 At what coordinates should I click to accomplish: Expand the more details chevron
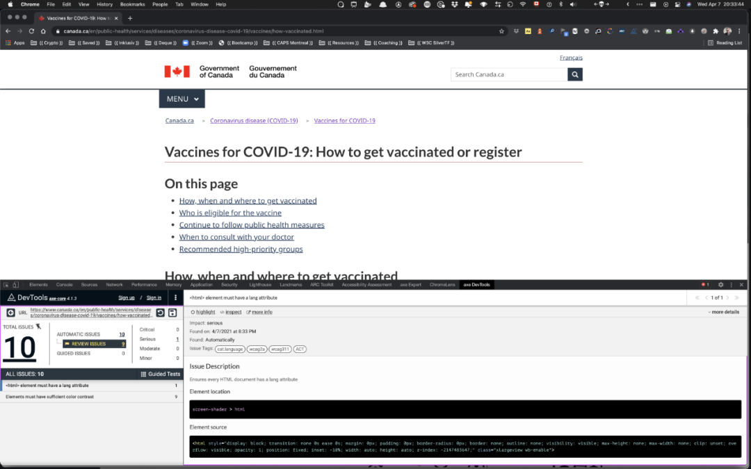pyautogui.click(x=723, y=312)
